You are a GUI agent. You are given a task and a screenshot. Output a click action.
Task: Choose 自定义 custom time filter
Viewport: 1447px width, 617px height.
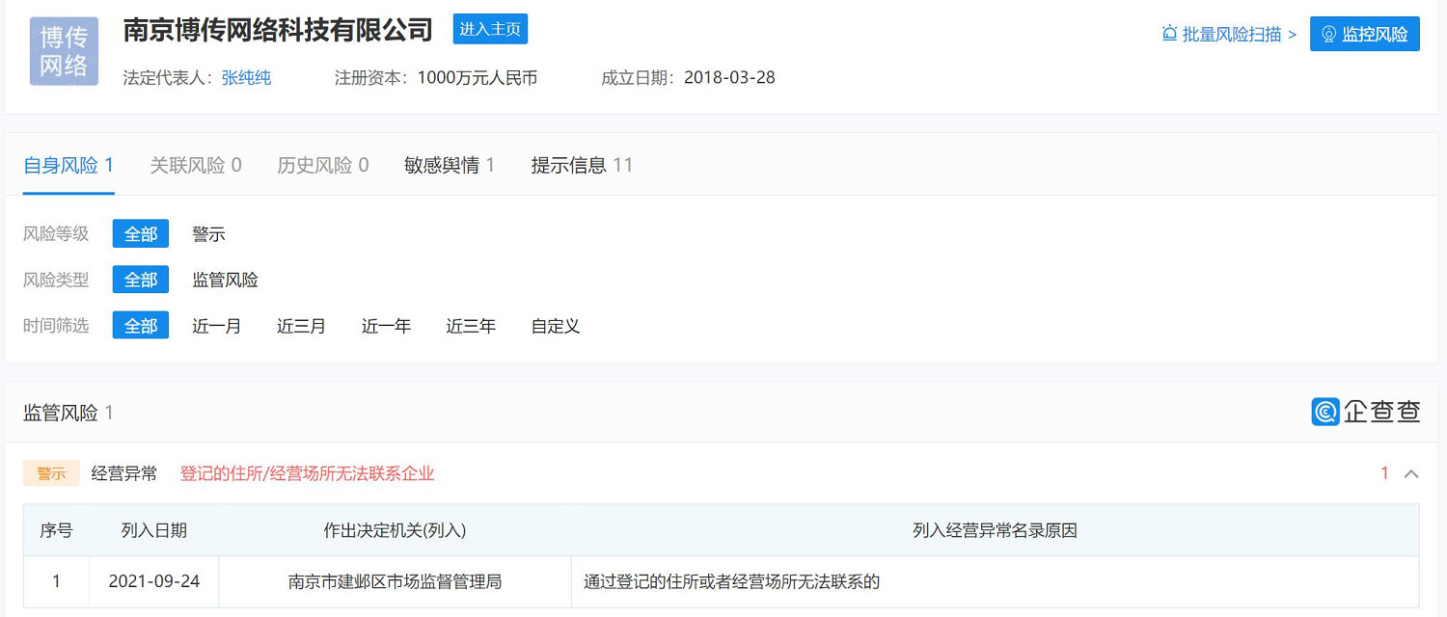555,326
